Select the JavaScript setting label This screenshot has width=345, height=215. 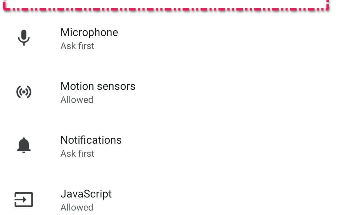86,194
